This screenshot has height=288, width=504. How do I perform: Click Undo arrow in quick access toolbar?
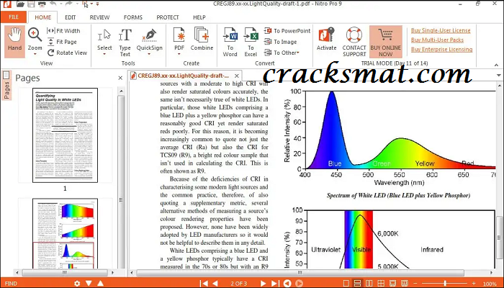(53, 4)
